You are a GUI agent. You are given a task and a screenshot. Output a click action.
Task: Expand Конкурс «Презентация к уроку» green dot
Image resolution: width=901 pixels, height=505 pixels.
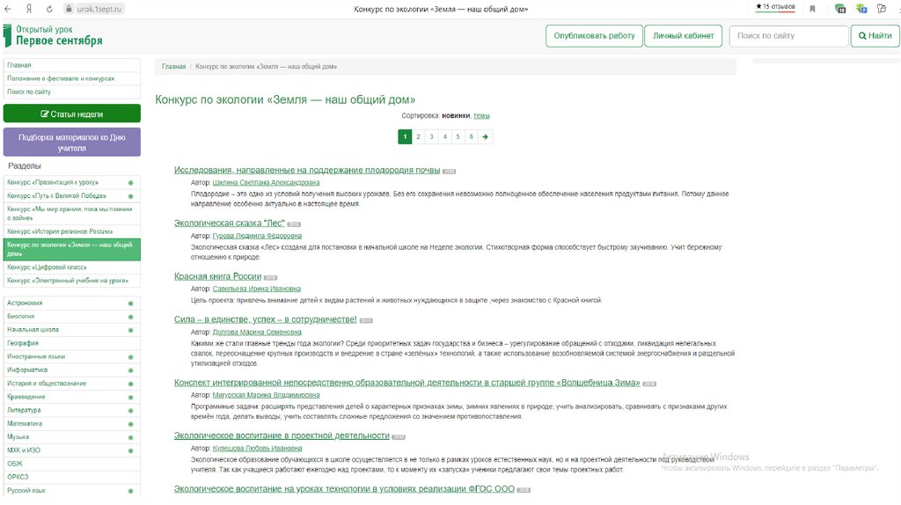(x=130, y=183)
